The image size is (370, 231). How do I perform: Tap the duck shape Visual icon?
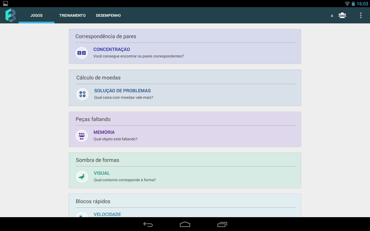[x=82, y=177]
